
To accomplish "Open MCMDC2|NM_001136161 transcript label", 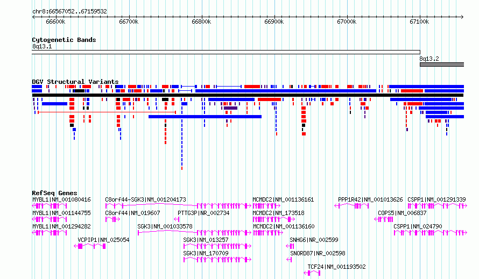I will point(283,199).
